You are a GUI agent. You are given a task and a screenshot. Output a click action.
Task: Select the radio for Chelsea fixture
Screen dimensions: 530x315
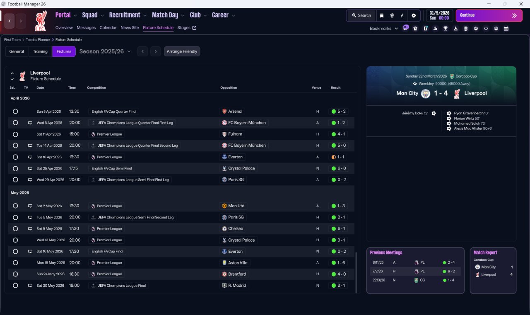pyautogui.click(x=15, y=229)
